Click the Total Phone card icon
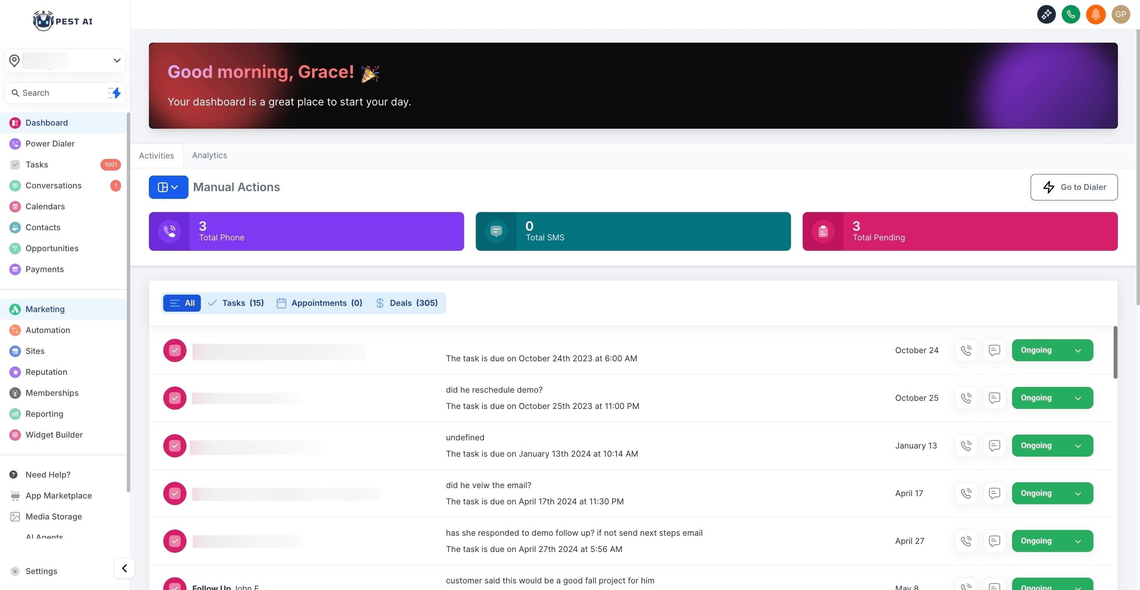Screen dimensions: 1140x590 (x=169, y=231)
